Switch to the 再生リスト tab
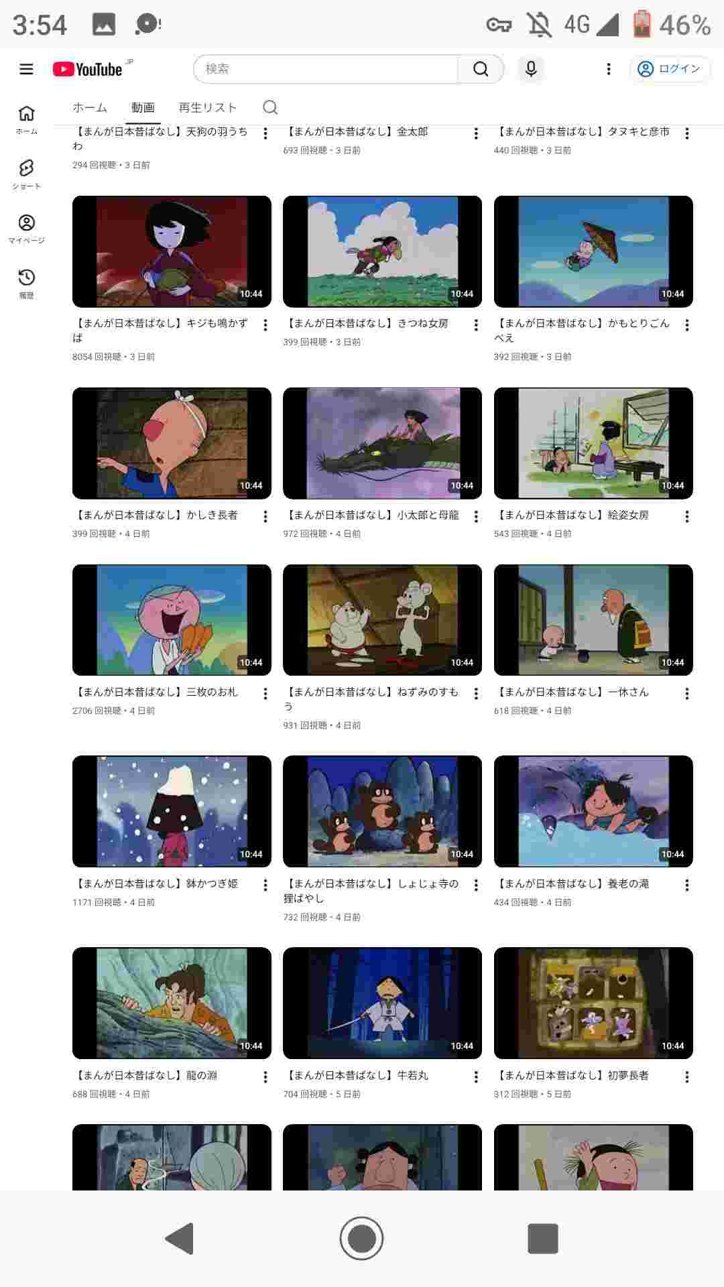724x1287 pixels. pos(208,107)
